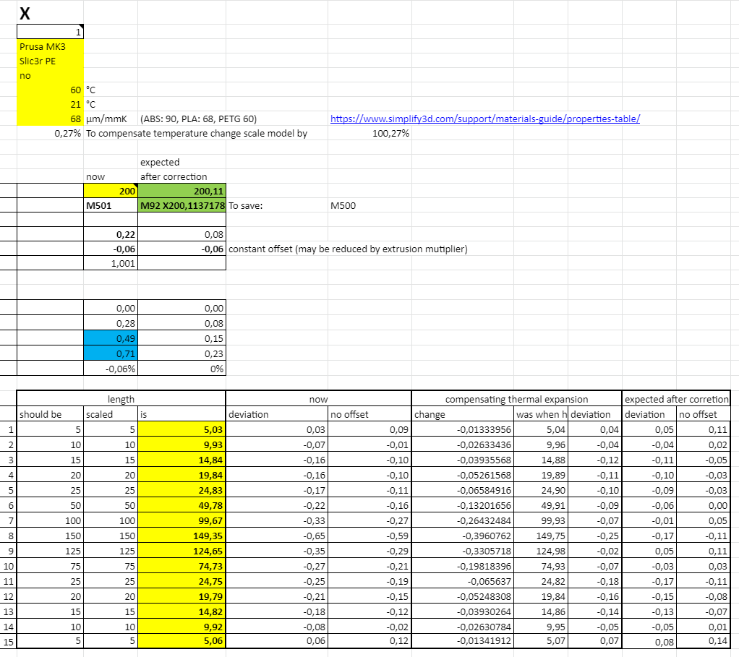Select the yellow cell containing 'no'

pos(51,75)
